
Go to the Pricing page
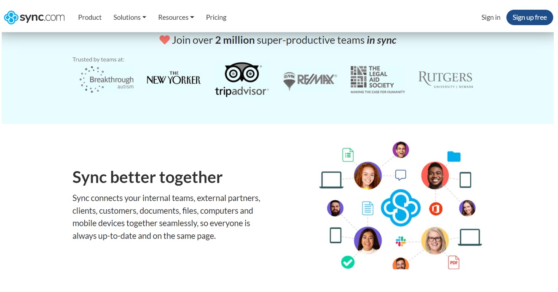[216, 17]
